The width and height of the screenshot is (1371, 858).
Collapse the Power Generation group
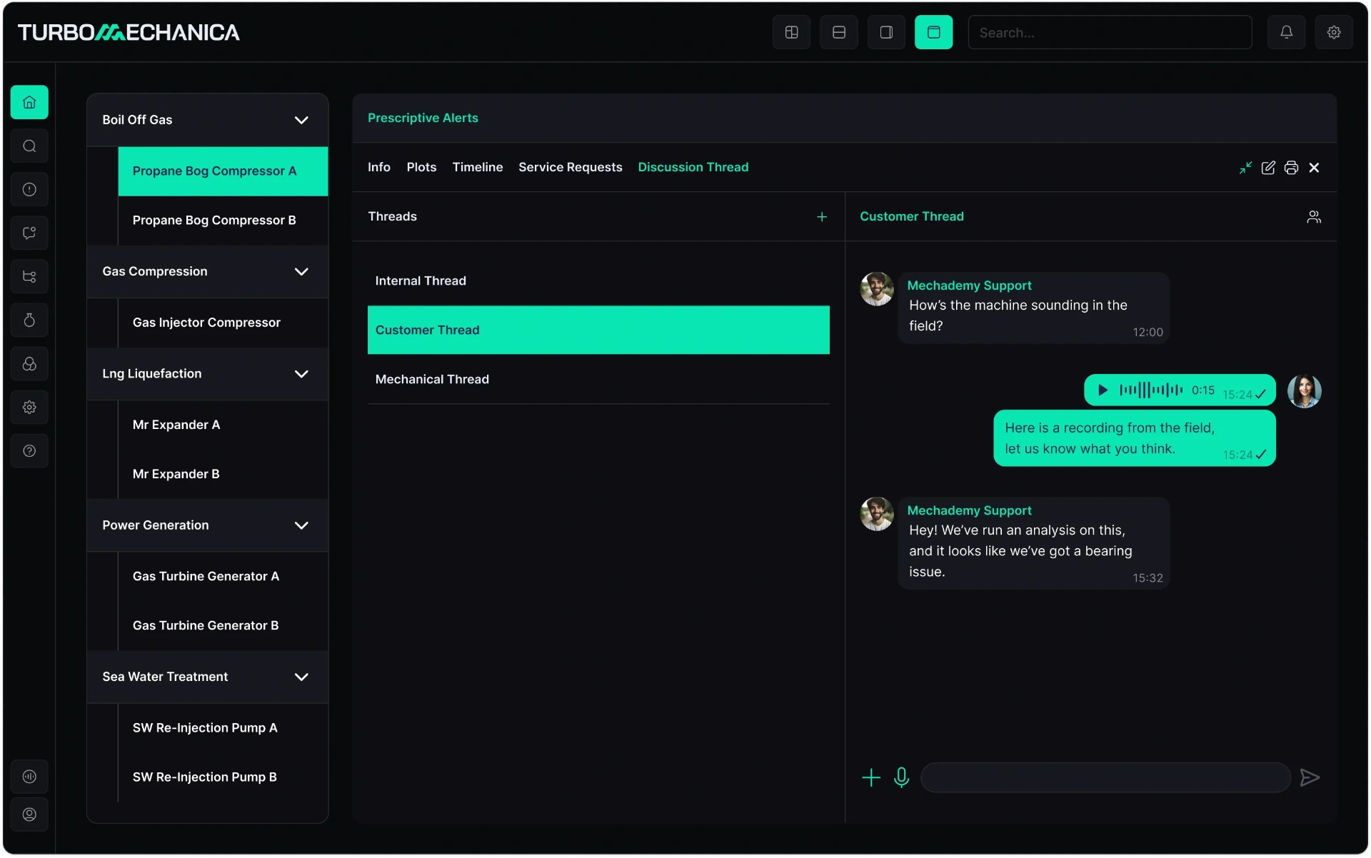point(301,525)
